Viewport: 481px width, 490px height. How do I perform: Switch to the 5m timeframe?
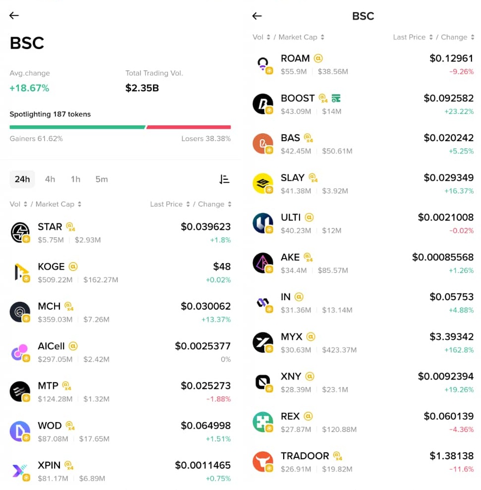click(x=102, y=179)
